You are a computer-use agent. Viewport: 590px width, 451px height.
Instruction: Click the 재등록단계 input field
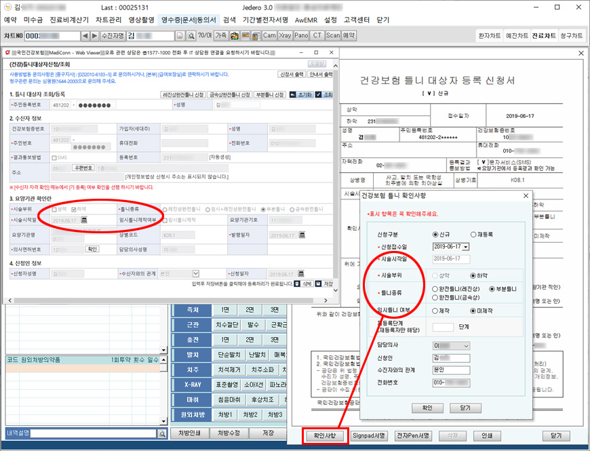pyautogui.click(x=443, y=327)
